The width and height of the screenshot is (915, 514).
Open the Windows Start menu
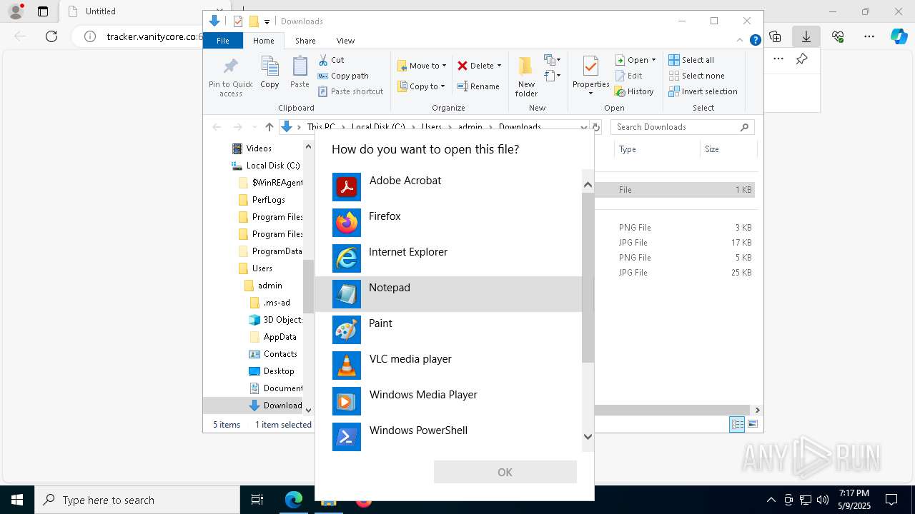click(17, 500)
